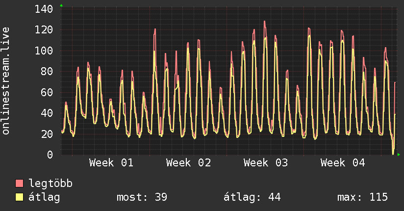This screenshot has height=211, width=404.
Task: Click the red legtöbb legend swatch
Action: (20, 184)
